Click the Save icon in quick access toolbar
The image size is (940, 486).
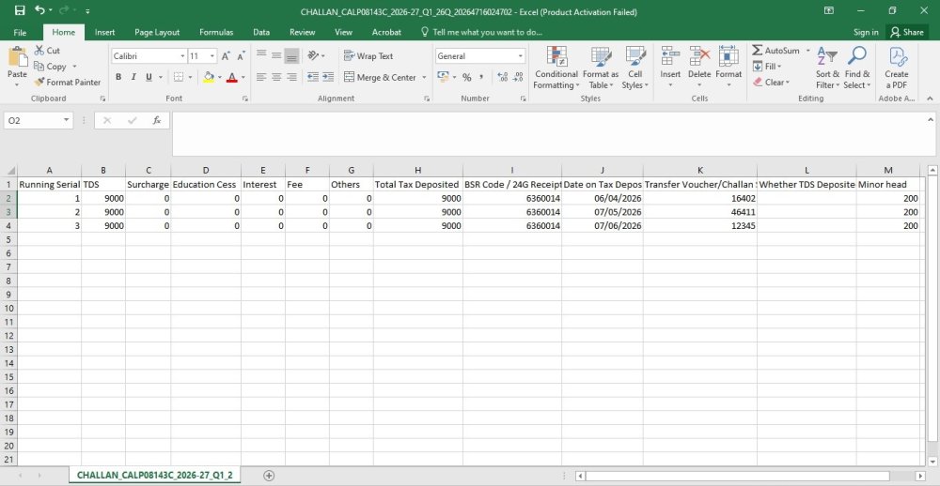click(19, 10)
